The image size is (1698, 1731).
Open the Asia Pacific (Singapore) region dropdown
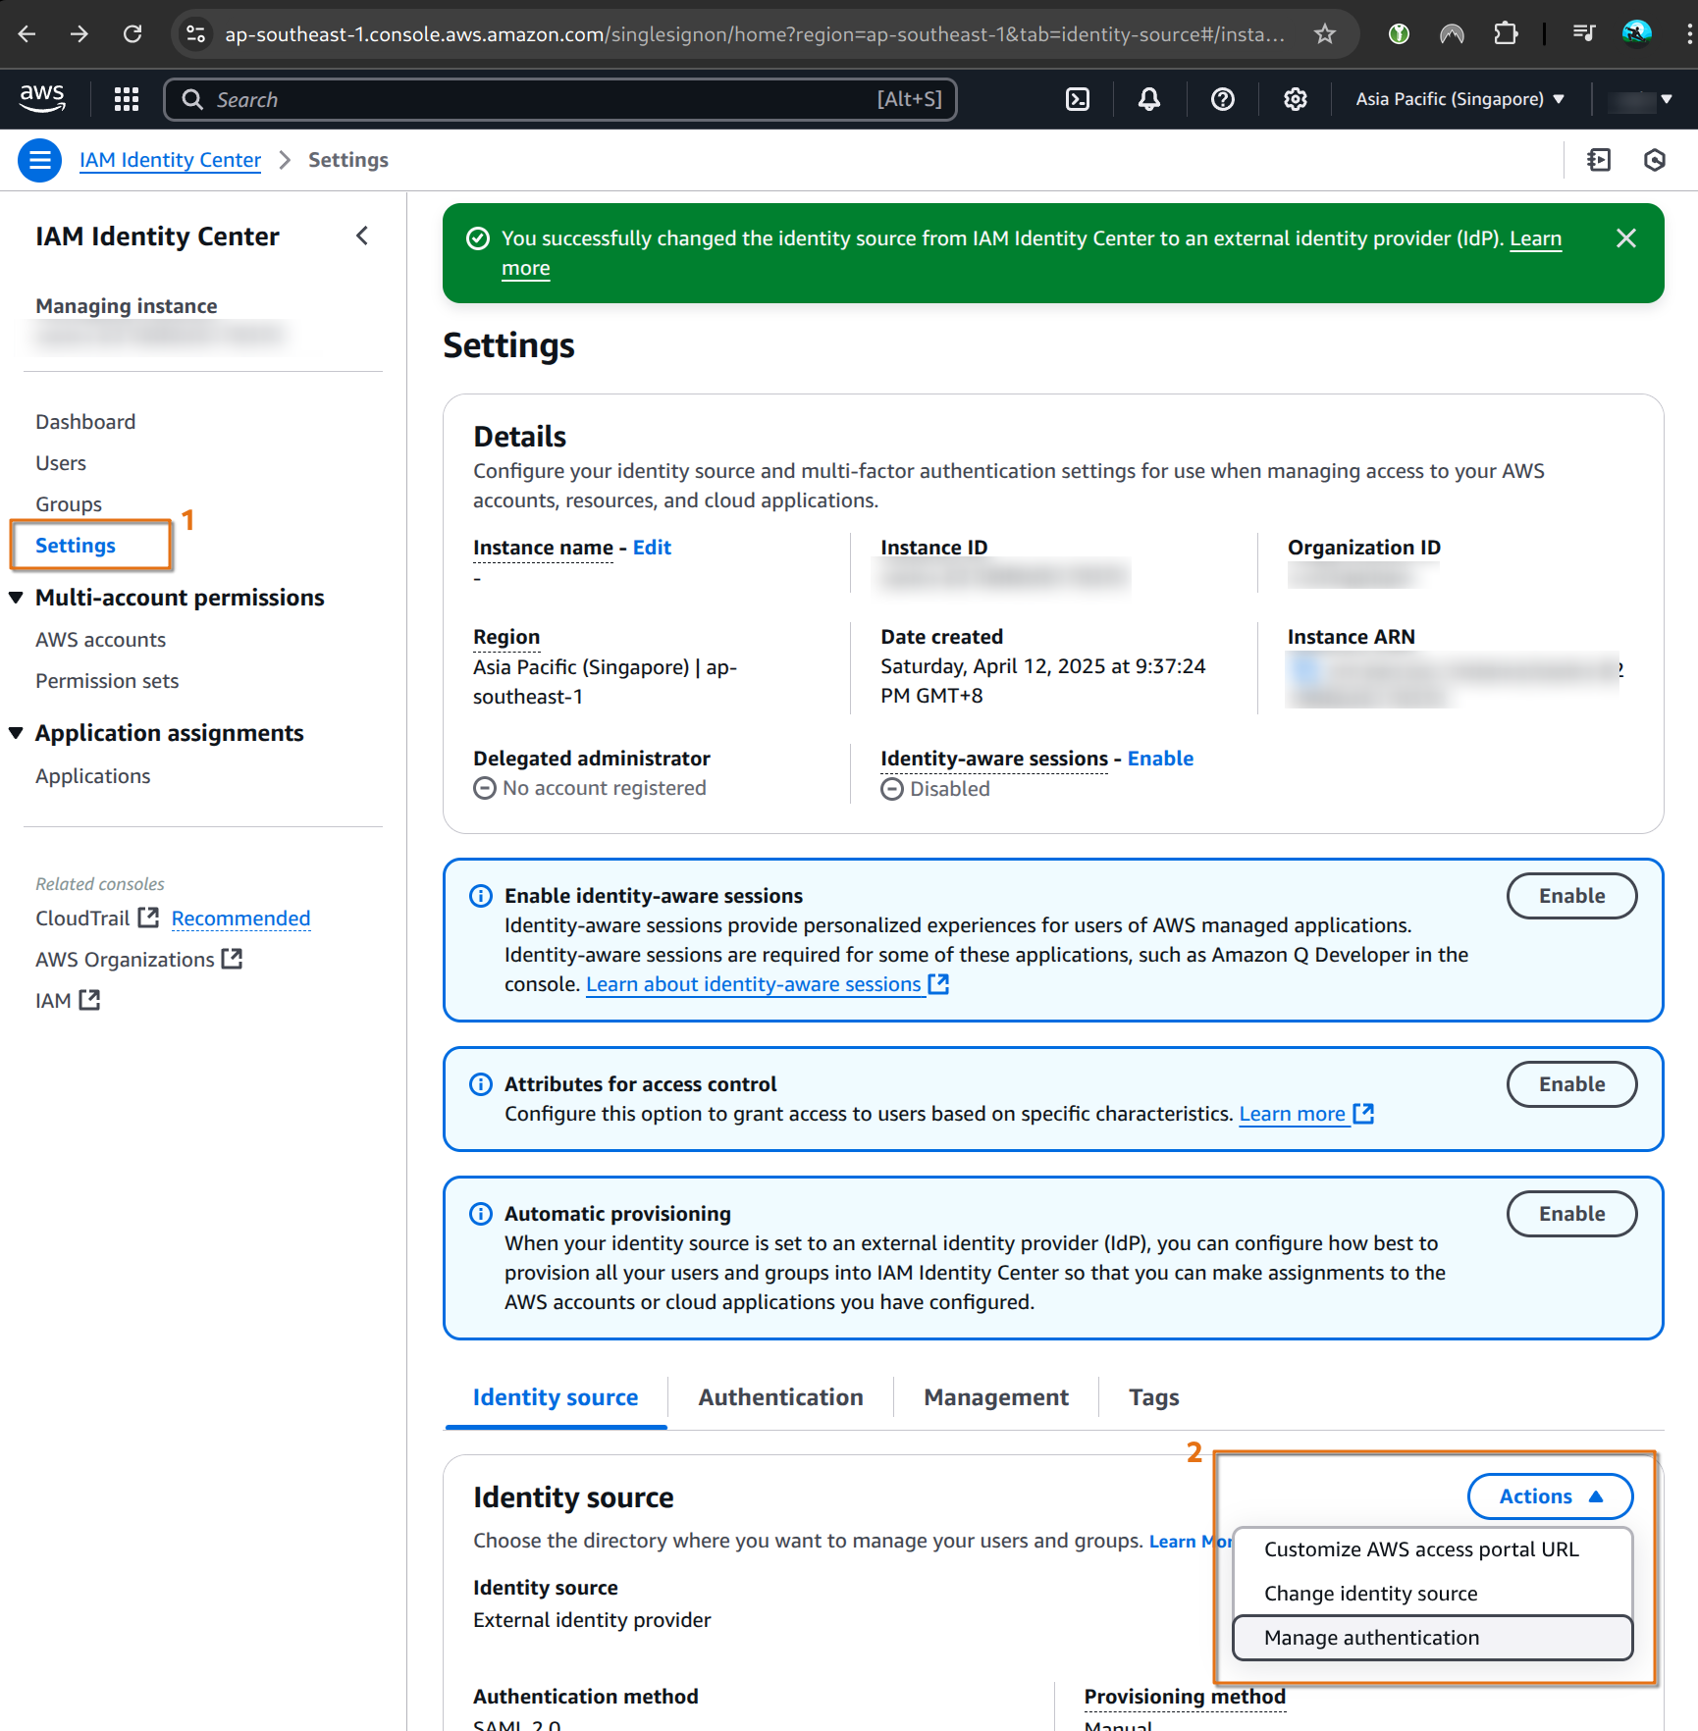click(x=1459, y=99)
